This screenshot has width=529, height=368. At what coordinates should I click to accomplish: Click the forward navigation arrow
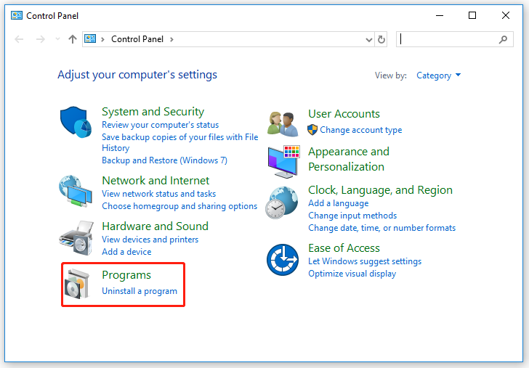[x=41, y=39]
